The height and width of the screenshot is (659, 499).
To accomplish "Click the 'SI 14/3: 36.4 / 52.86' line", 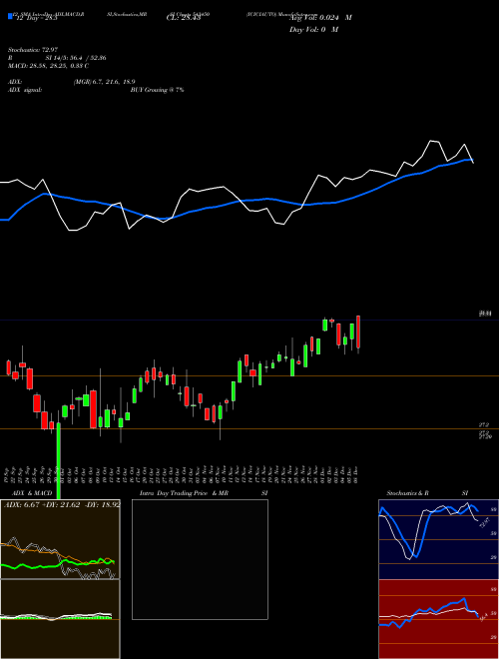I will [x=76, y=58].
